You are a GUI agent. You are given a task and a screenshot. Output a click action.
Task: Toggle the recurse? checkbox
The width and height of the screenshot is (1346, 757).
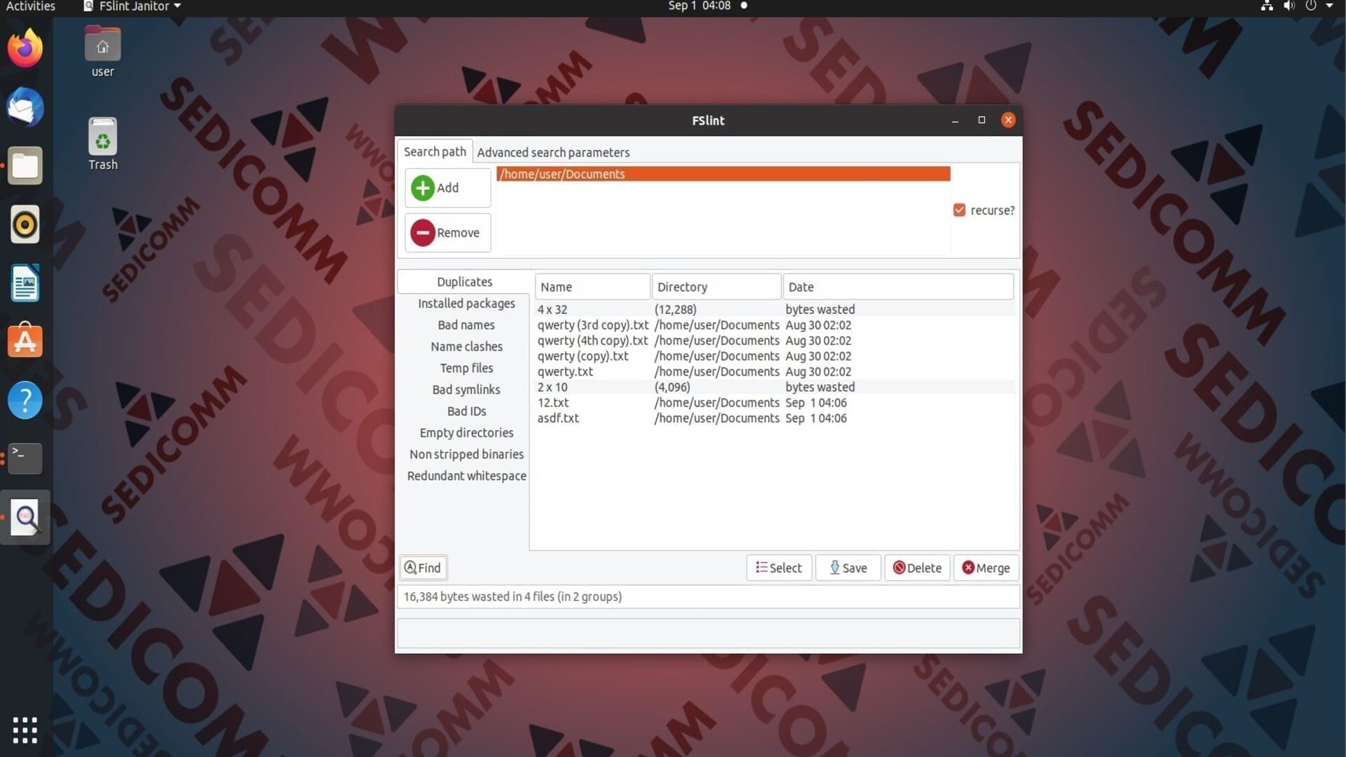point(959,210)
